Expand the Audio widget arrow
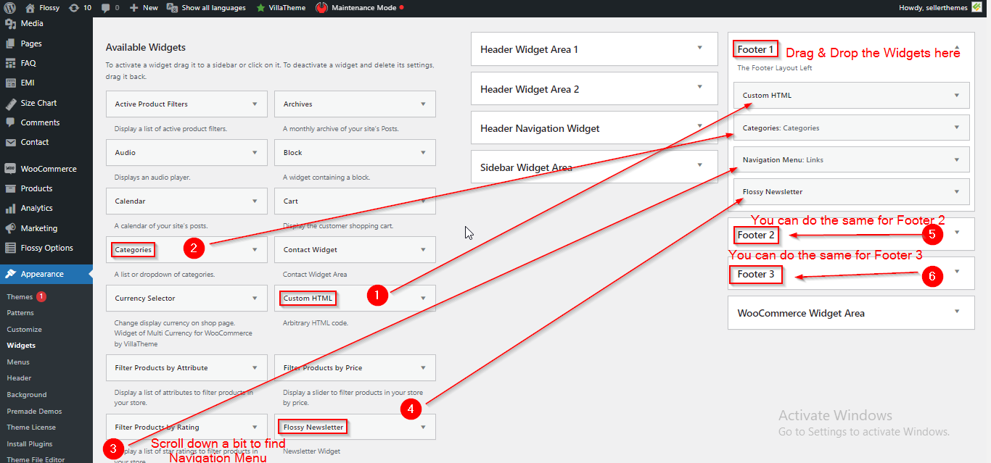The height and width of the screenshot is (463, 991). pyautogui.click(x=255, y=153)
